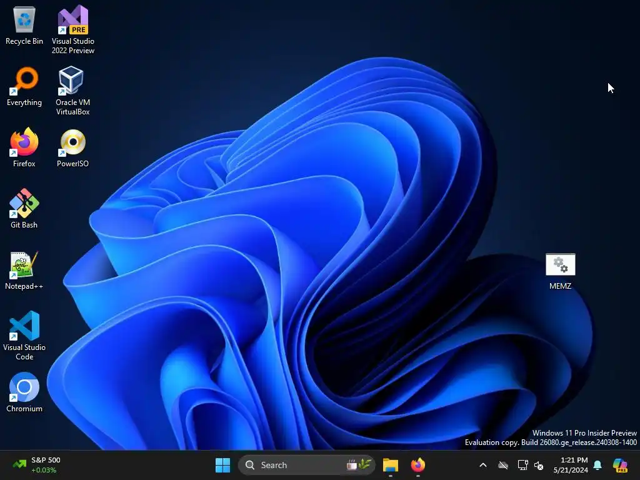Select Oracle VM VirtualBox shortcut
Screen dimensions: 640x480
(72, 91)
